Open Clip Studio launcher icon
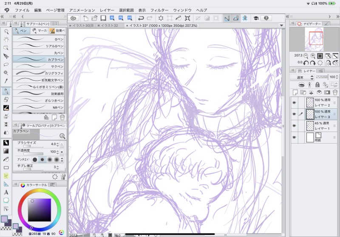 coord(74,18)
